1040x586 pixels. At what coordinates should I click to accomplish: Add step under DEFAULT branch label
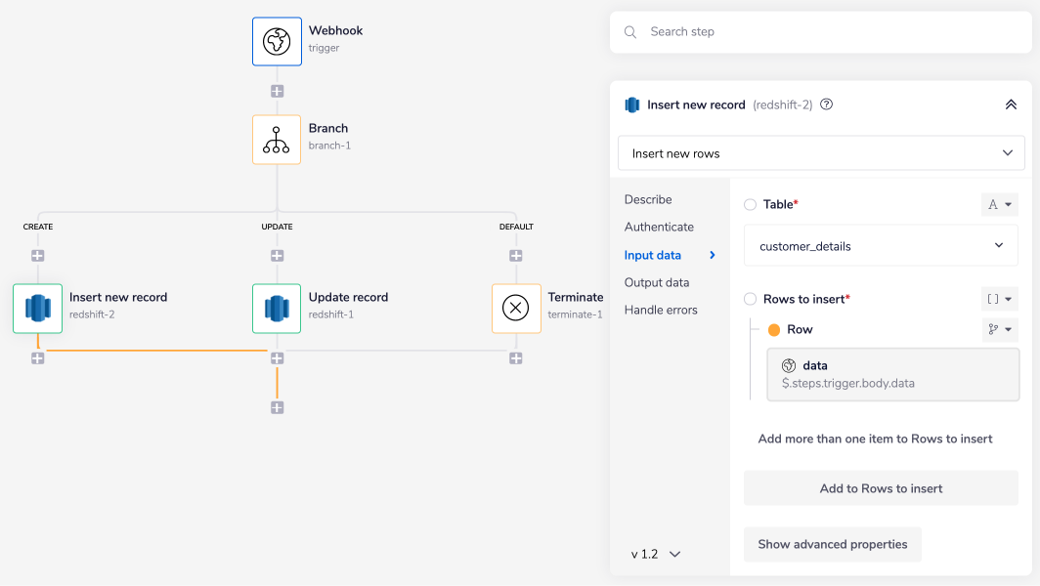pyautogui.click(x=515, y=256)
